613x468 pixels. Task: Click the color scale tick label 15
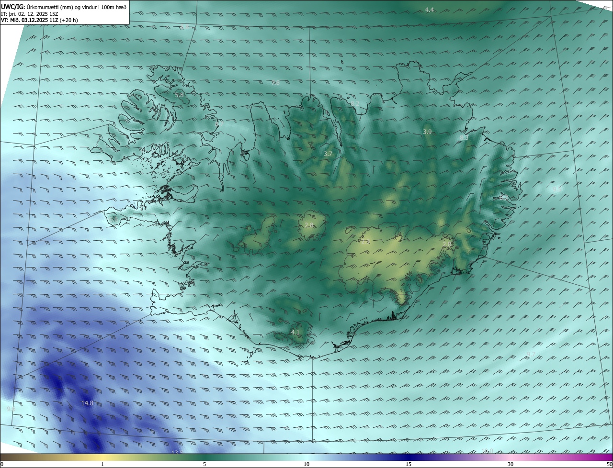[x=409, y=464]
